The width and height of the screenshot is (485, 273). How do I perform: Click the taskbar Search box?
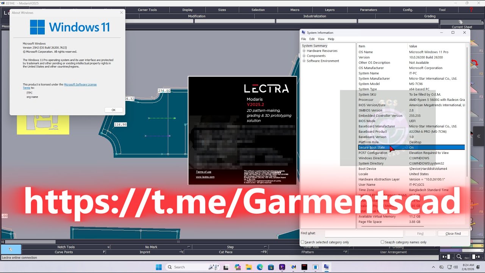click(x=193, y=267)
